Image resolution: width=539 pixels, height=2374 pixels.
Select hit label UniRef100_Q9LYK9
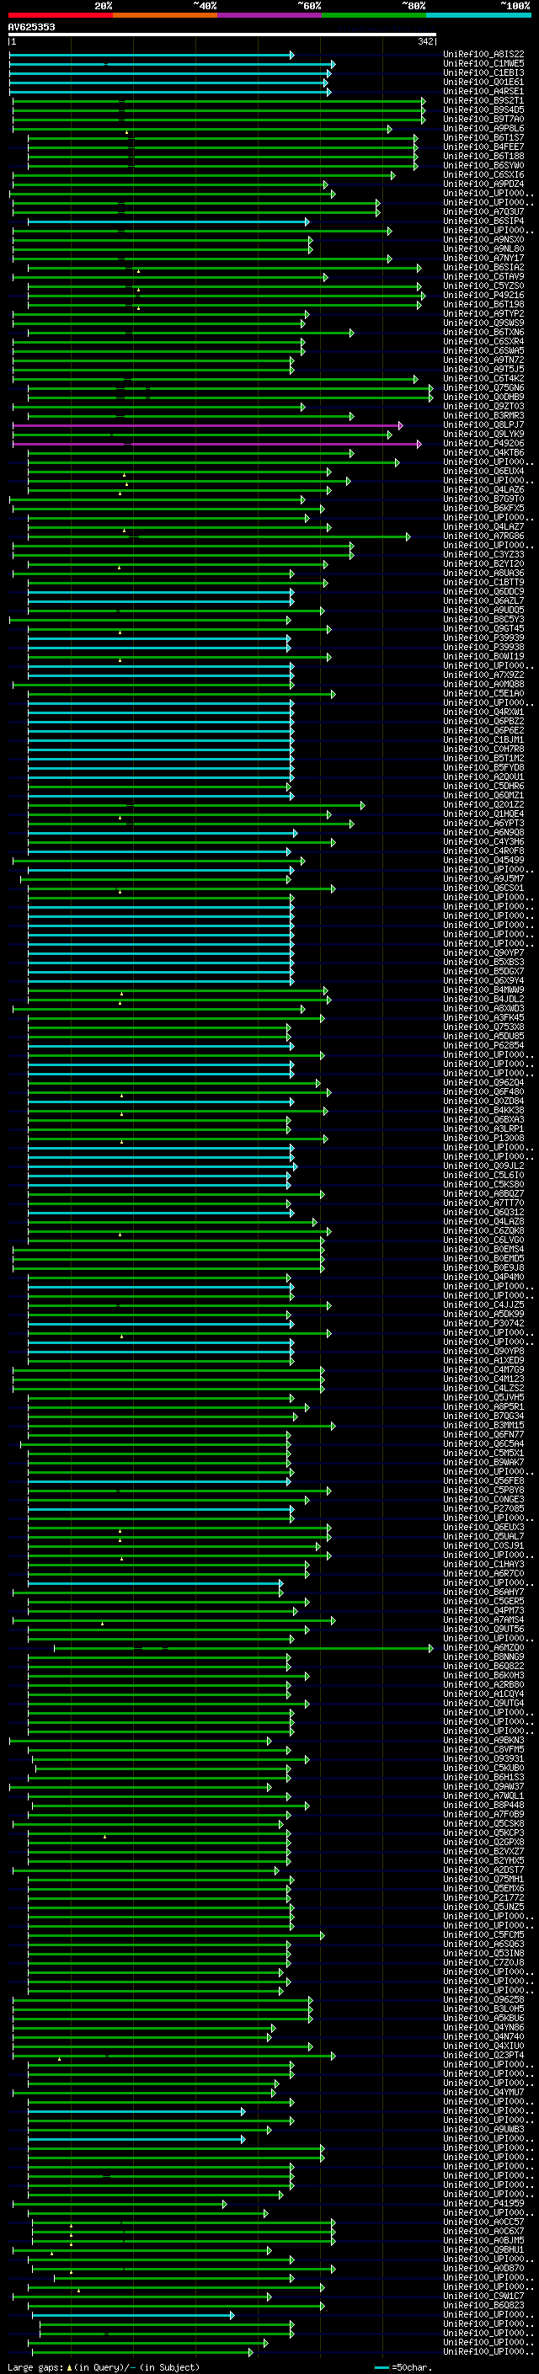pos(483,435)
